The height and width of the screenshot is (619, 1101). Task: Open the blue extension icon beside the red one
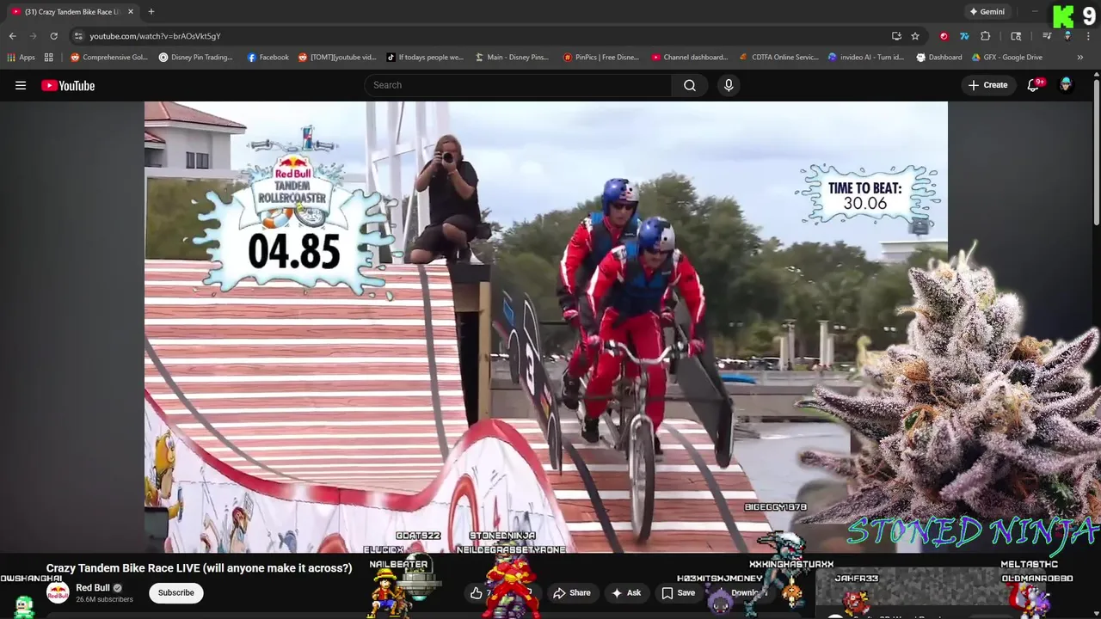click(964, 36)
